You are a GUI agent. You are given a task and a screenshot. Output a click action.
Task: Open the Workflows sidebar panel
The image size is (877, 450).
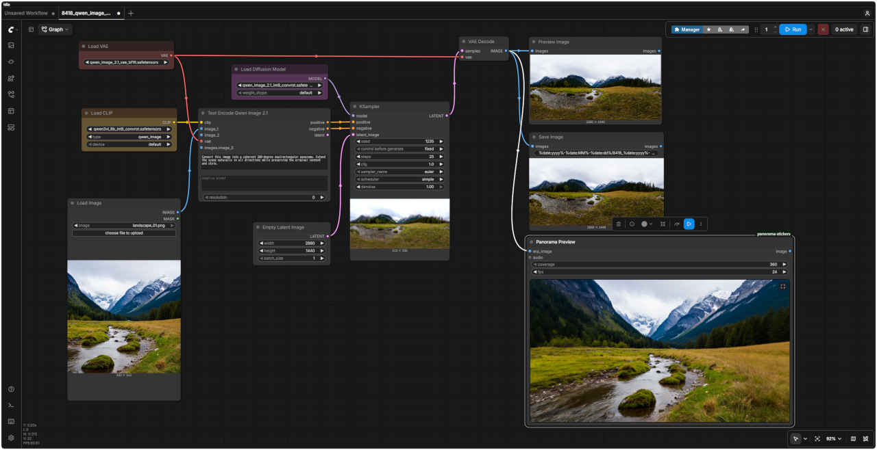tap(11, 94)
